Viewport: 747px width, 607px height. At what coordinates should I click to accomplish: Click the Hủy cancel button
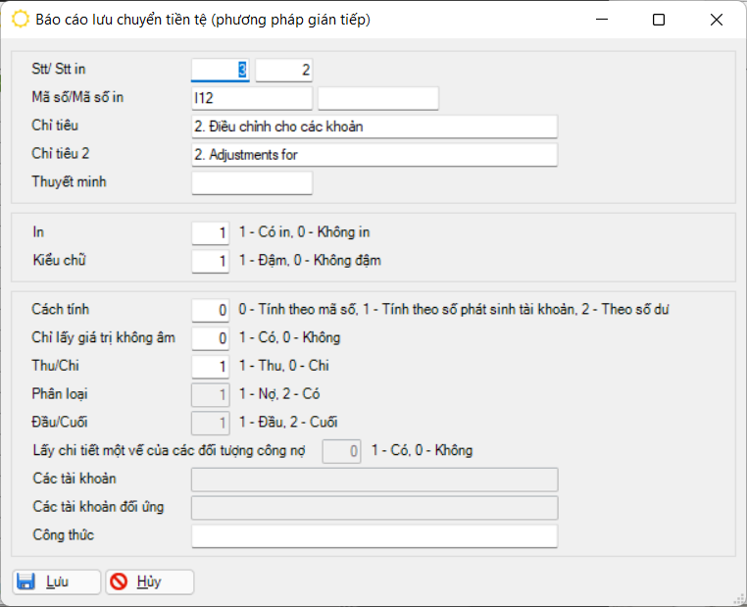[149, 582]
